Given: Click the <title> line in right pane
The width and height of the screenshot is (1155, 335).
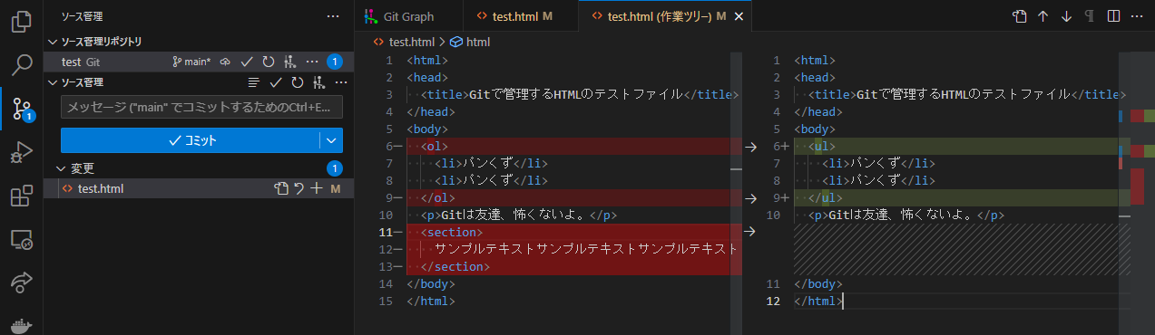Looking at the screenshot, I should click(967, 94).
